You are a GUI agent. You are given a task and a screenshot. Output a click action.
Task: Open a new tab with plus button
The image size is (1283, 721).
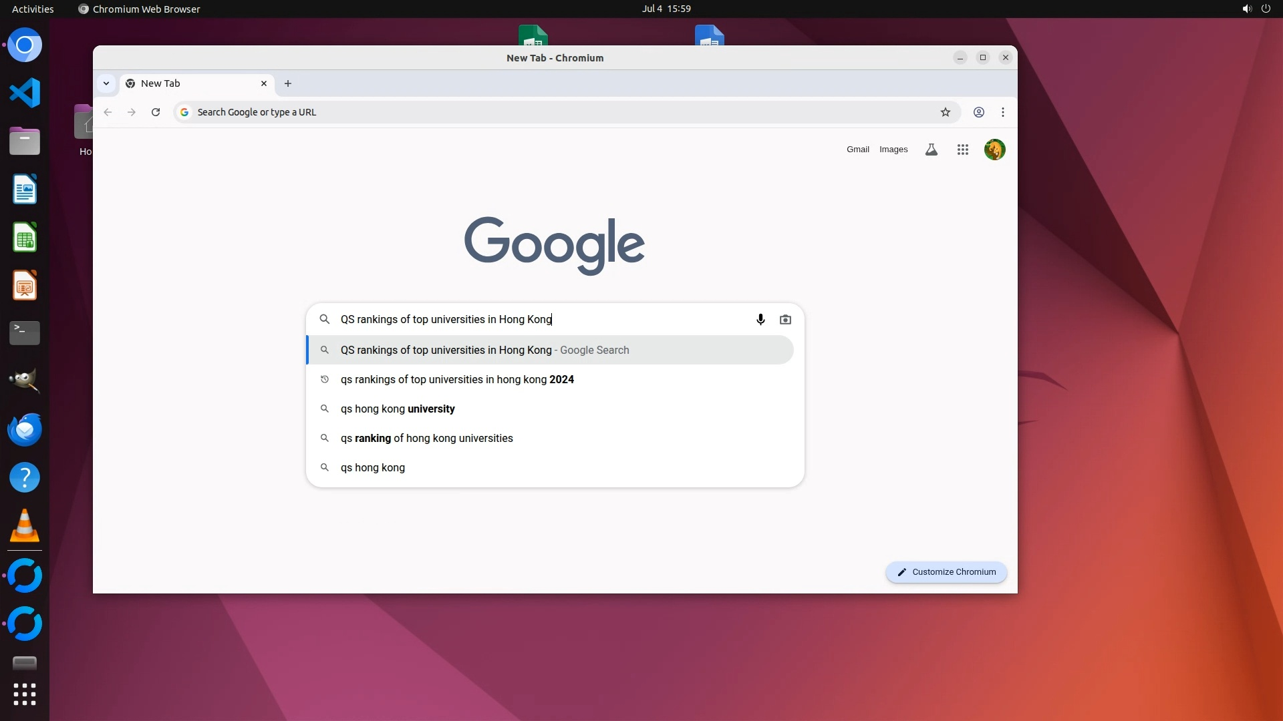288,83
